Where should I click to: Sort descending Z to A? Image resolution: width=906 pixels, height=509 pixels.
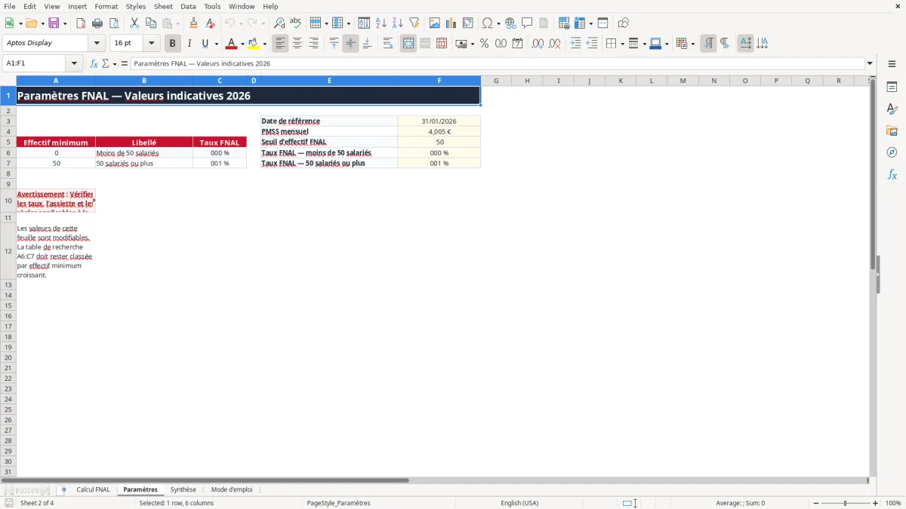tap(398, 23)
